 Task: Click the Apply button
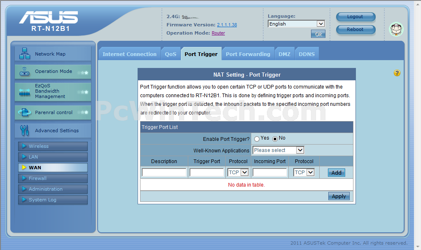click(x=339, y=196)
